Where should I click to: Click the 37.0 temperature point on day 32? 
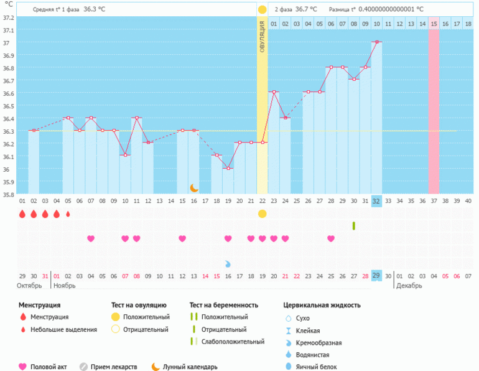tap(376, 42)
